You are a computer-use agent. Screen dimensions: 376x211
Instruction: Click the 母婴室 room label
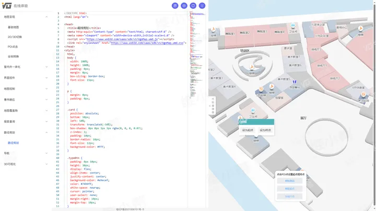(x=279, y=98)
